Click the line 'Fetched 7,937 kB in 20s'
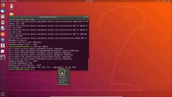The width and height of the screenshot is (172, 97). (25, 42)
